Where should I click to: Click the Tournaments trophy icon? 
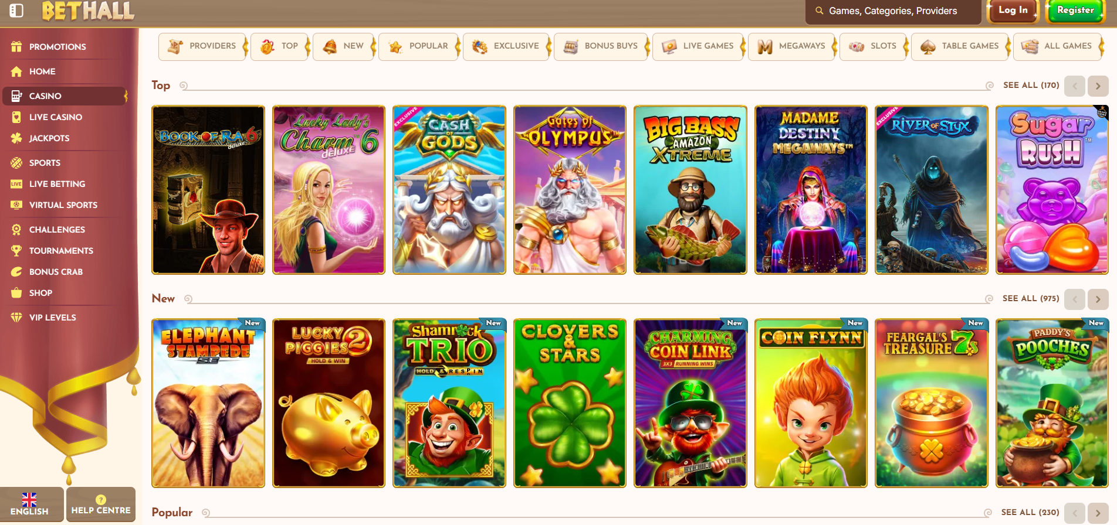[x=16, y=251]
